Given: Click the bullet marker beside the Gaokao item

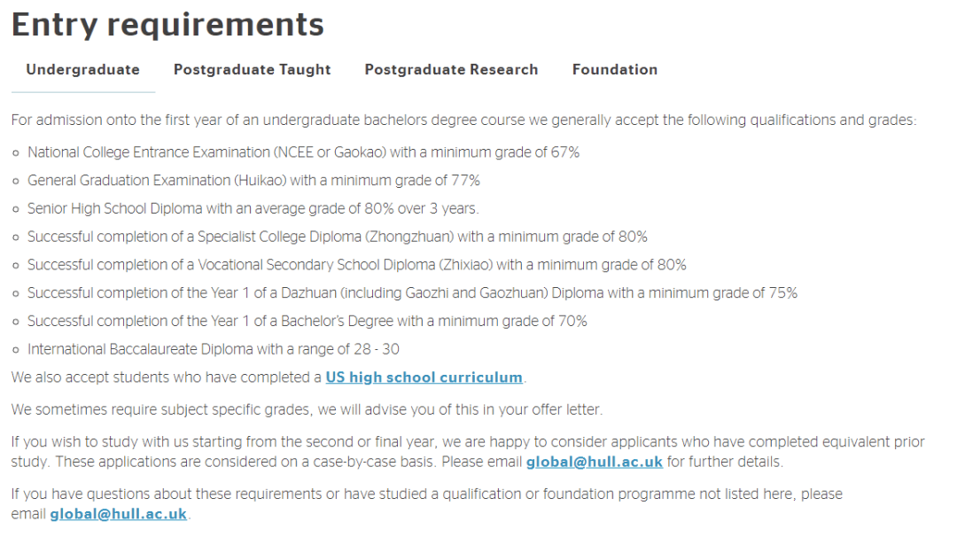Looking at the screenshot, I should (x=16, y=153).
